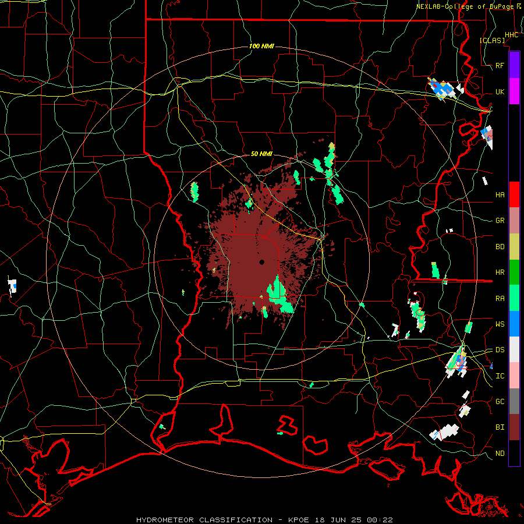Image resolution: width=524 pixels, height=524 pixels.
Task: Click the "GR" legend label
Action: (x=500, y=221)
